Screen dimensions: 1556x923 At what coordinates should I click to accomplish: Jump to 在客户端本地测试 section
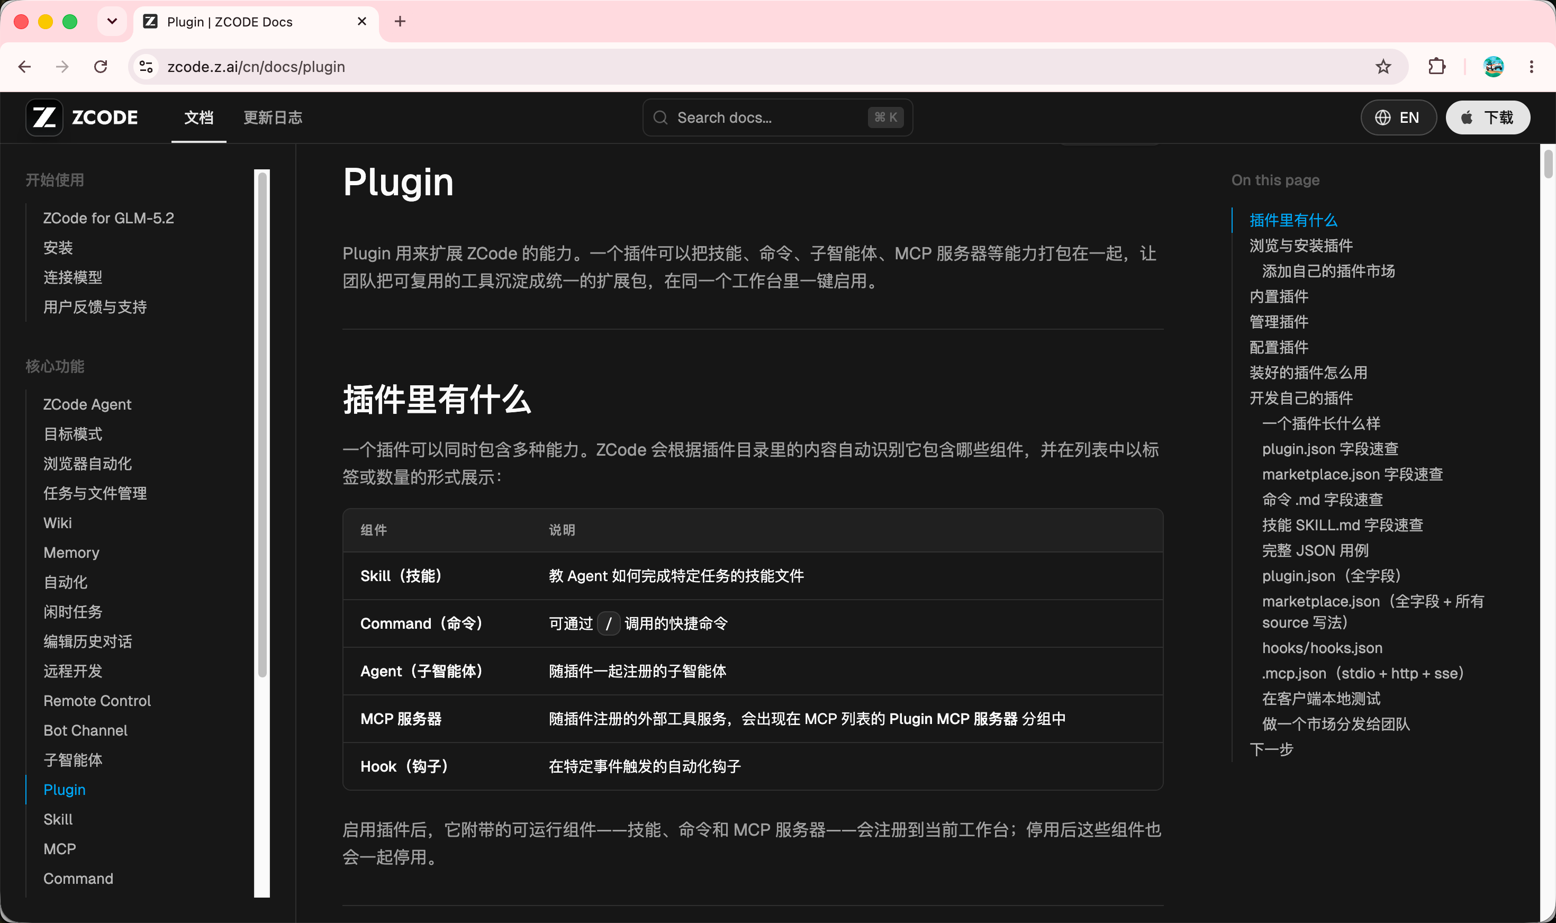tap(1321, 699)
